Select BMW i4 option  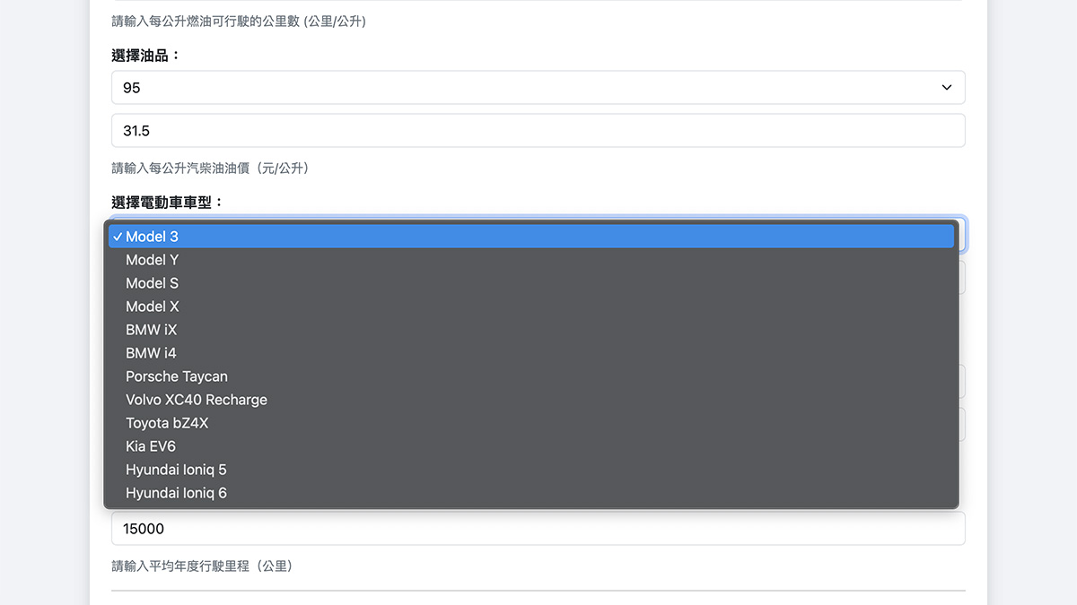click(531, 353)
